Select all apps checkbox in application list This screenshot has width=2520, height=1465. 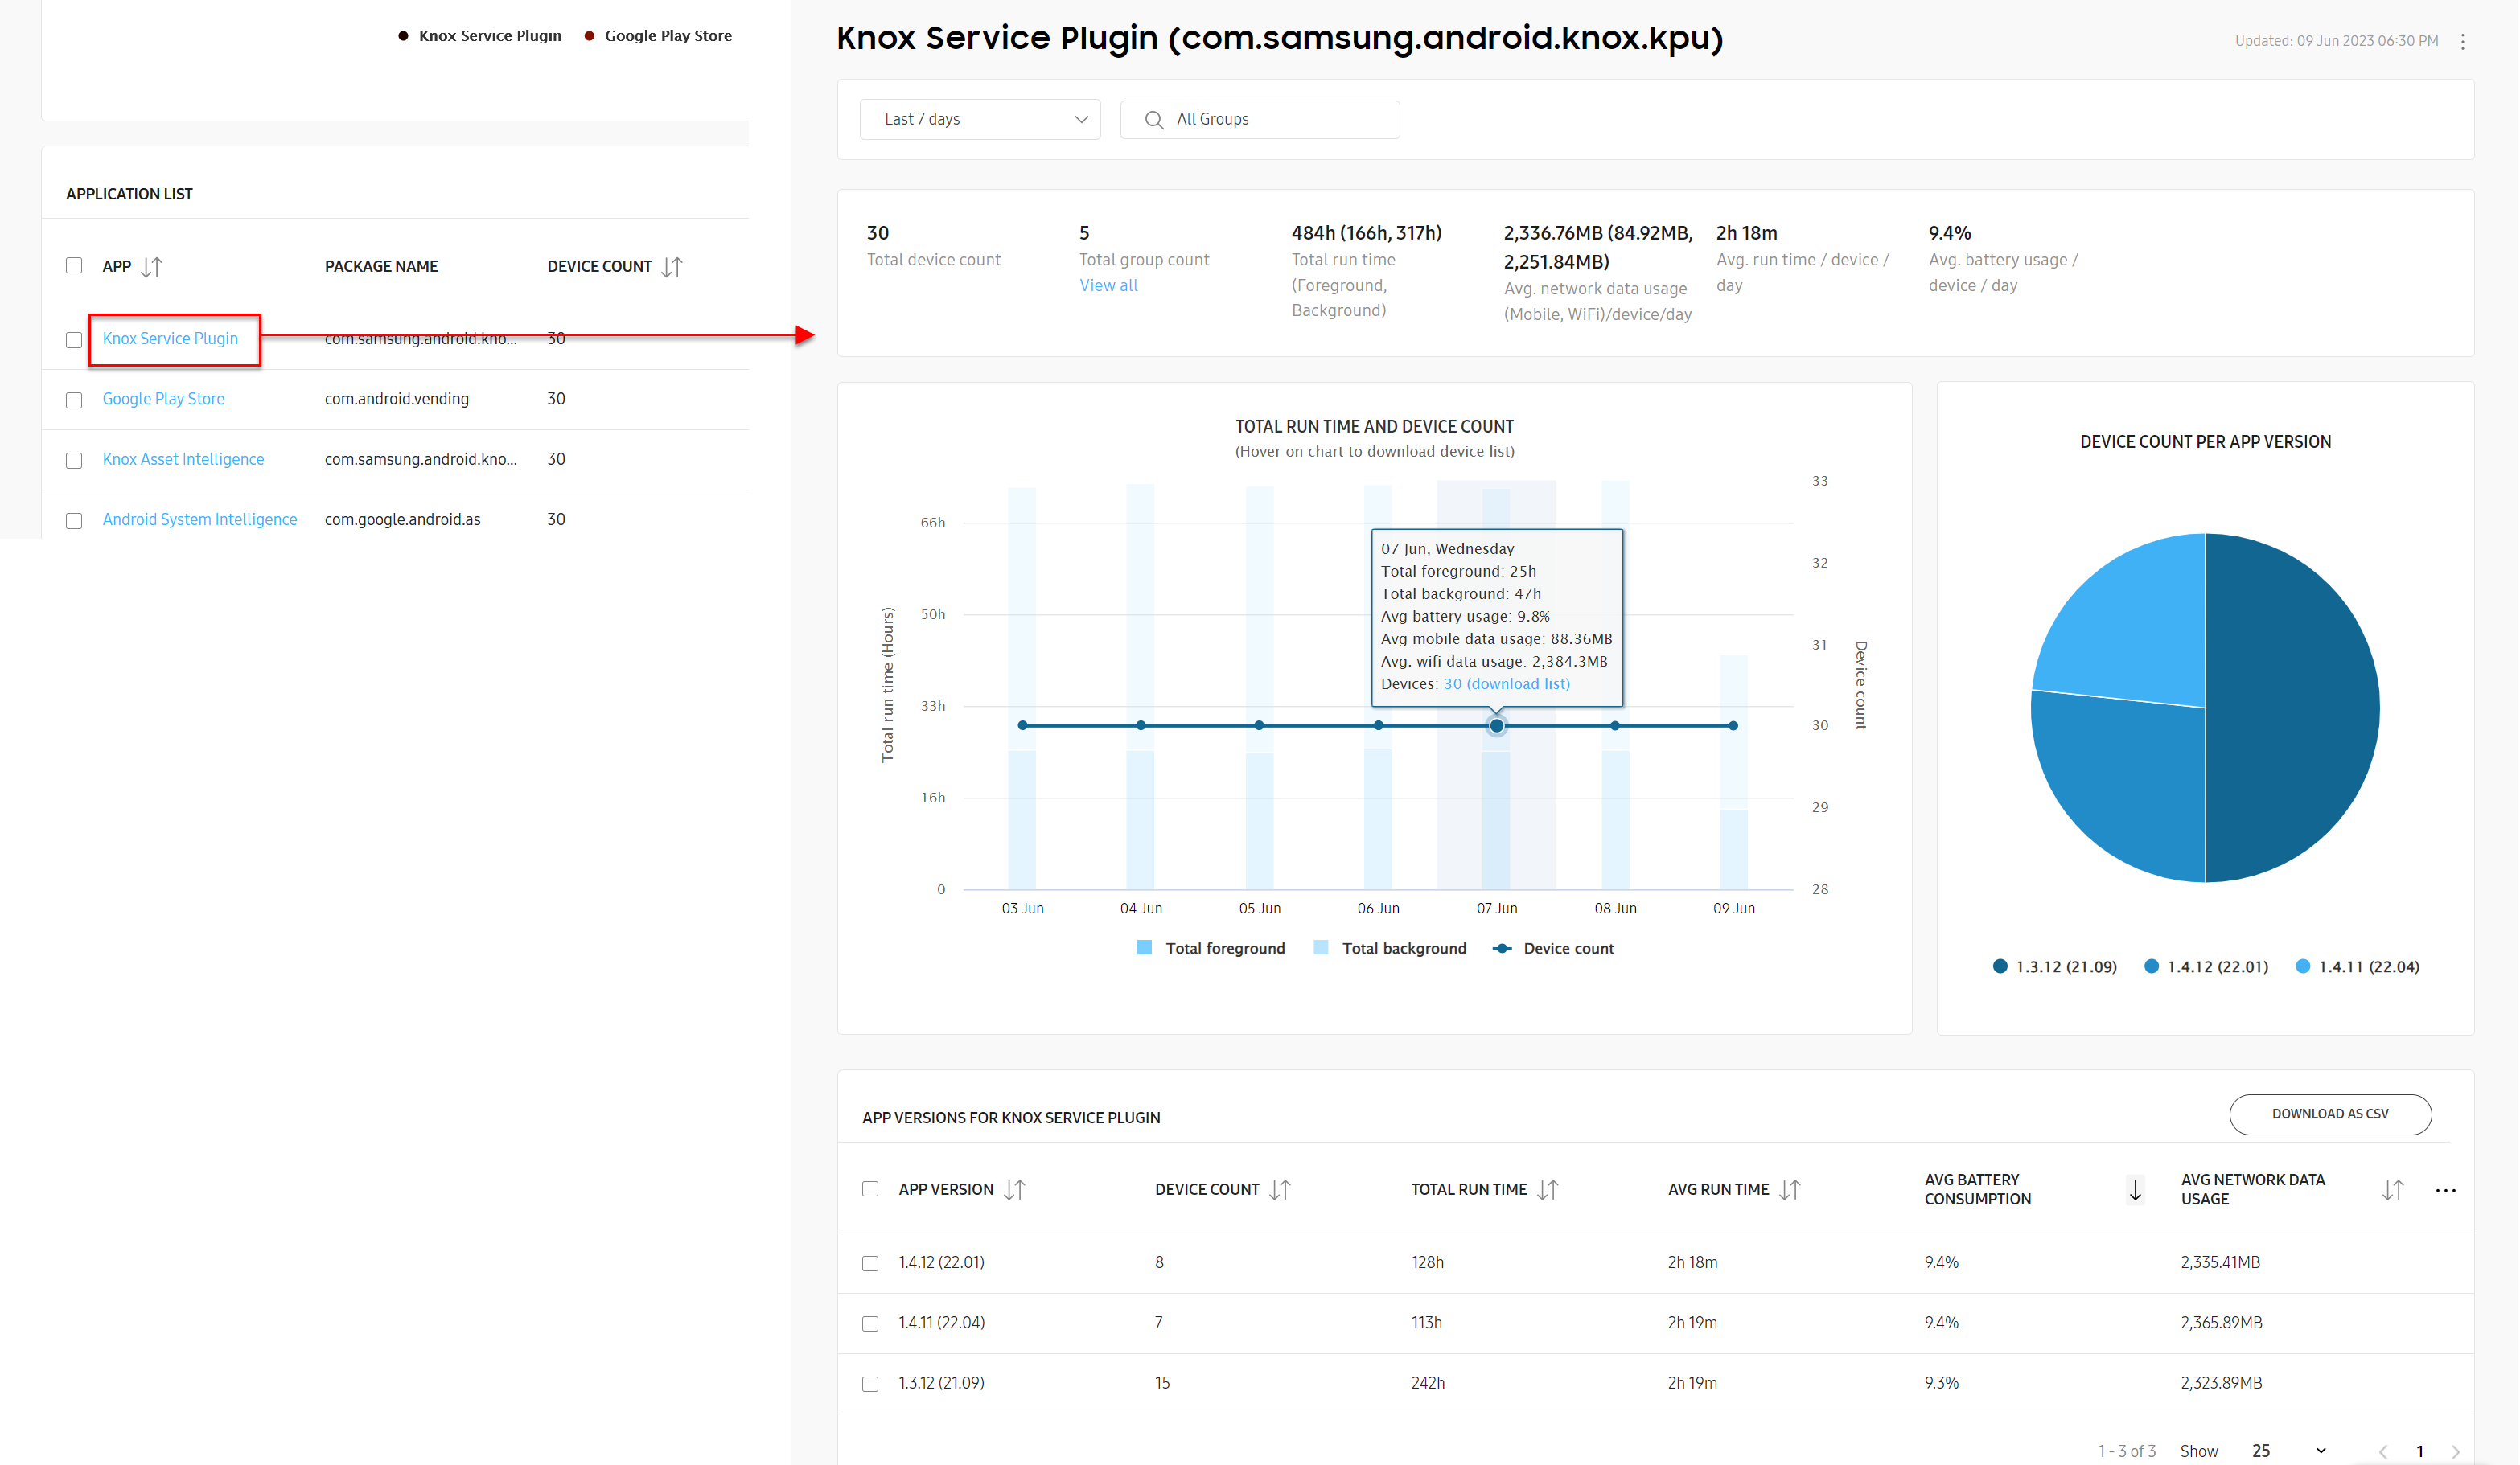[74, 266]
